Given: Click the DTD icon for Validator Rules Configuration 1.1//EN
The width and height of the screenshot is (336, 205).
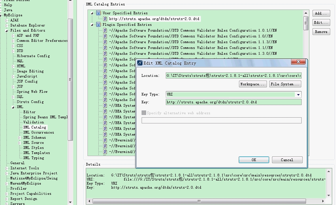Looking at the screenshot, I should tap(105, 48).
